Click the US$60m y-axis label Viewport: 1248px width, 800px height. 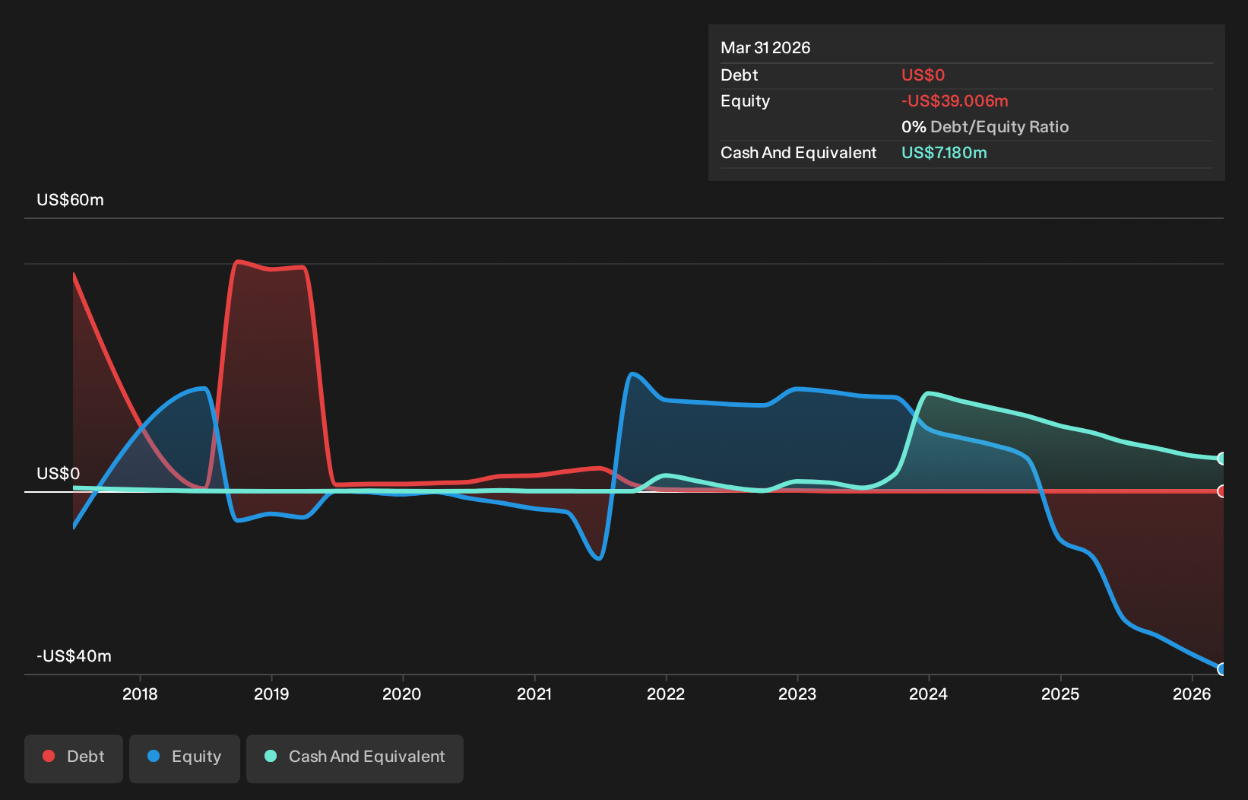[71, 200]
